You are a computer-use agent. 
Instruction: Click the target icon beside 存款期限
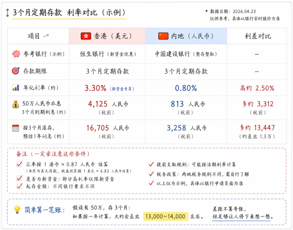[16, 71]
